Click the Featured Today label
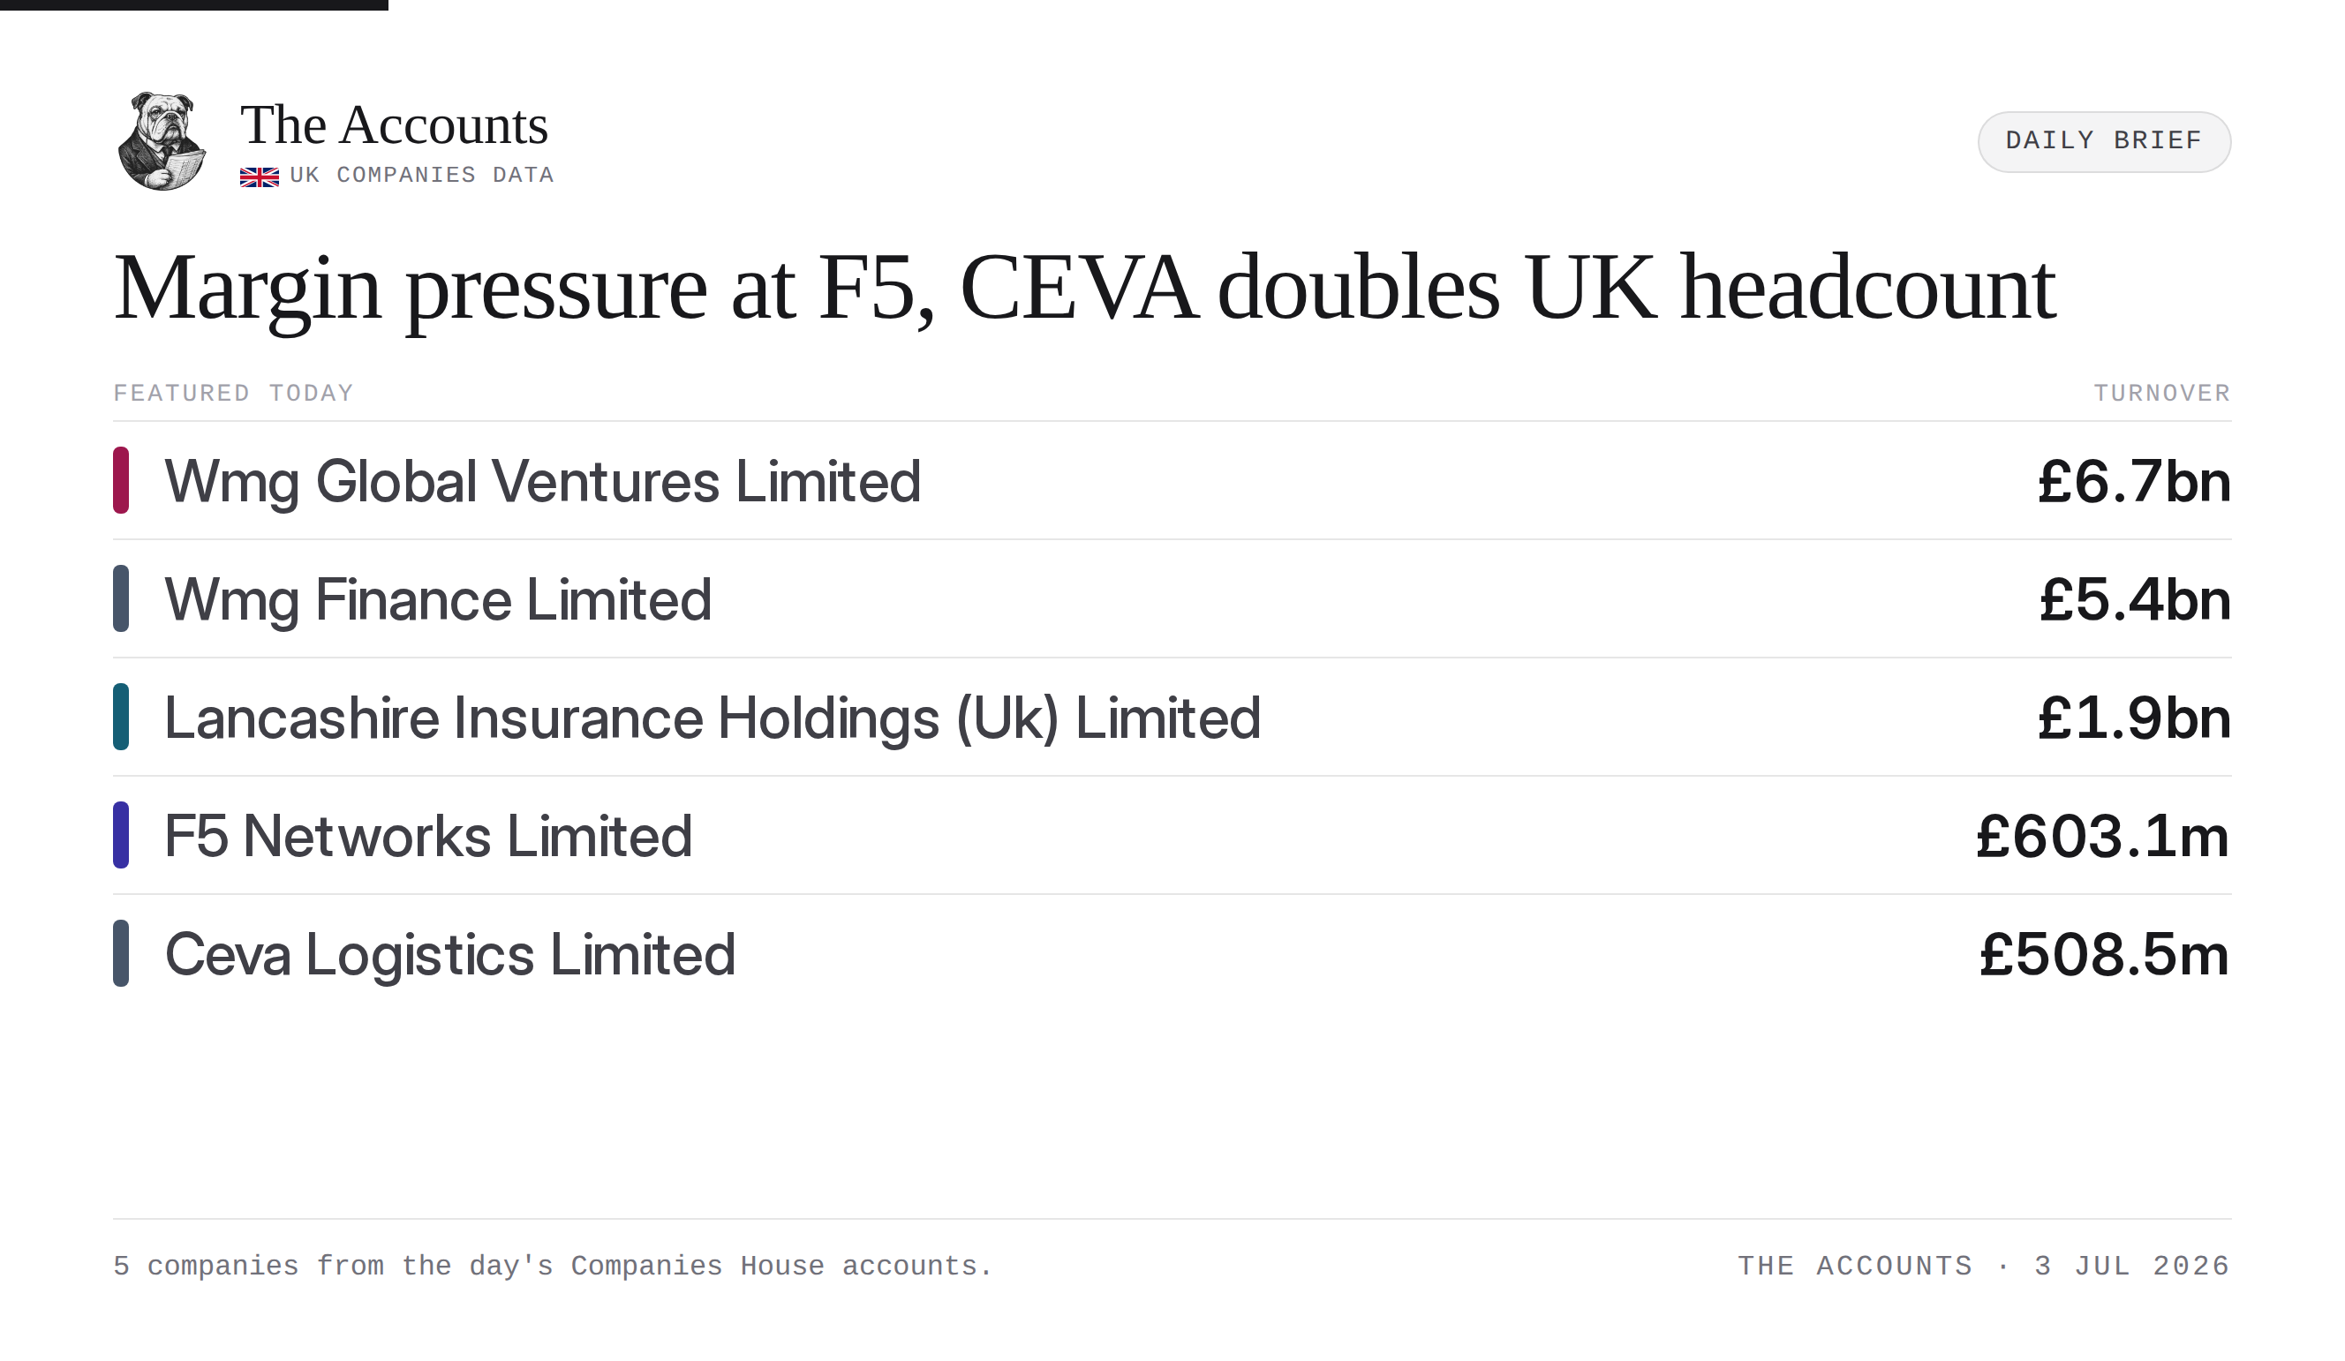This screenshot has width=2345, height=1361. [234, 394]
